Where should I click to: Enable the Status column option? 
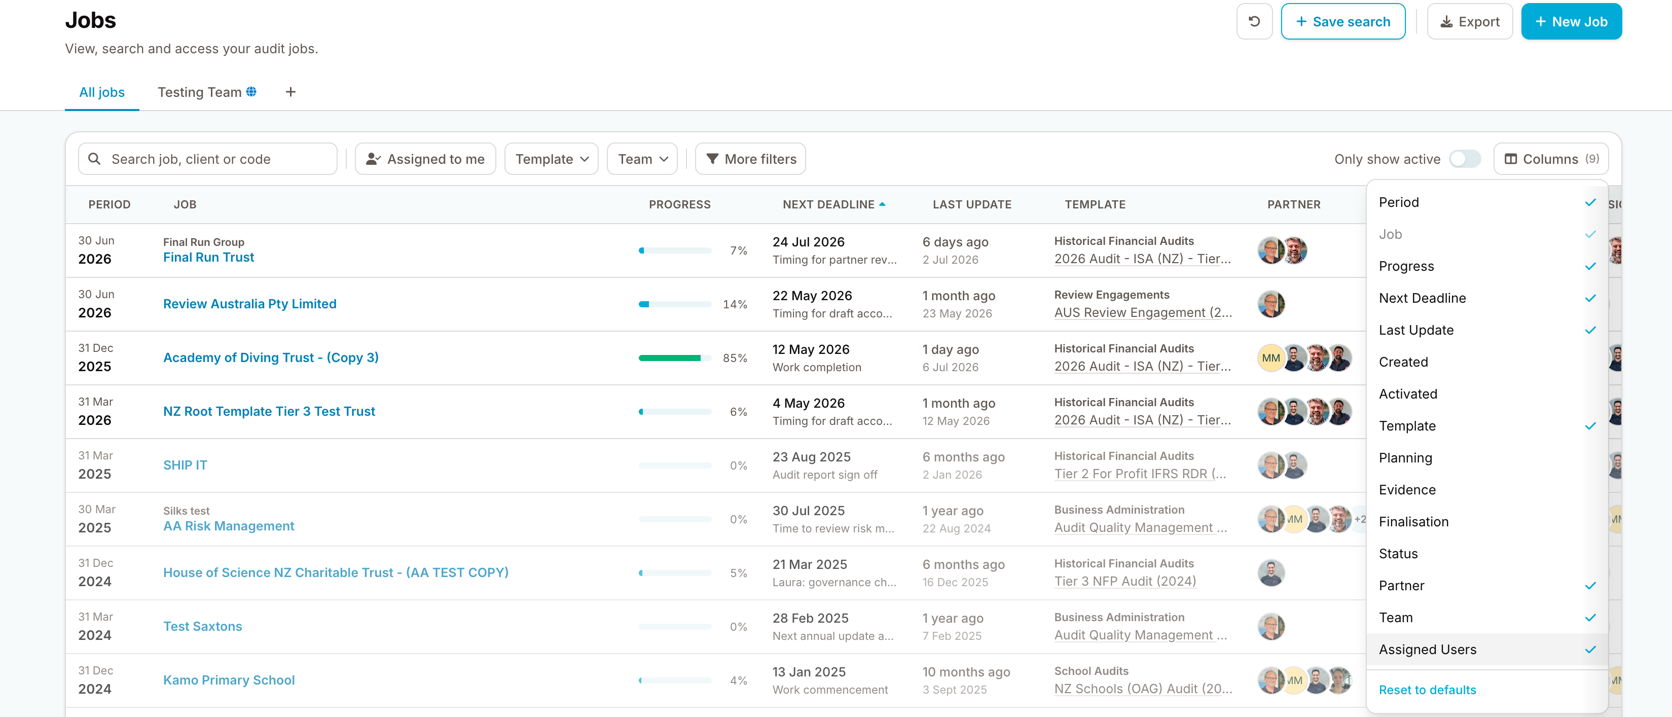point(1486,553)
